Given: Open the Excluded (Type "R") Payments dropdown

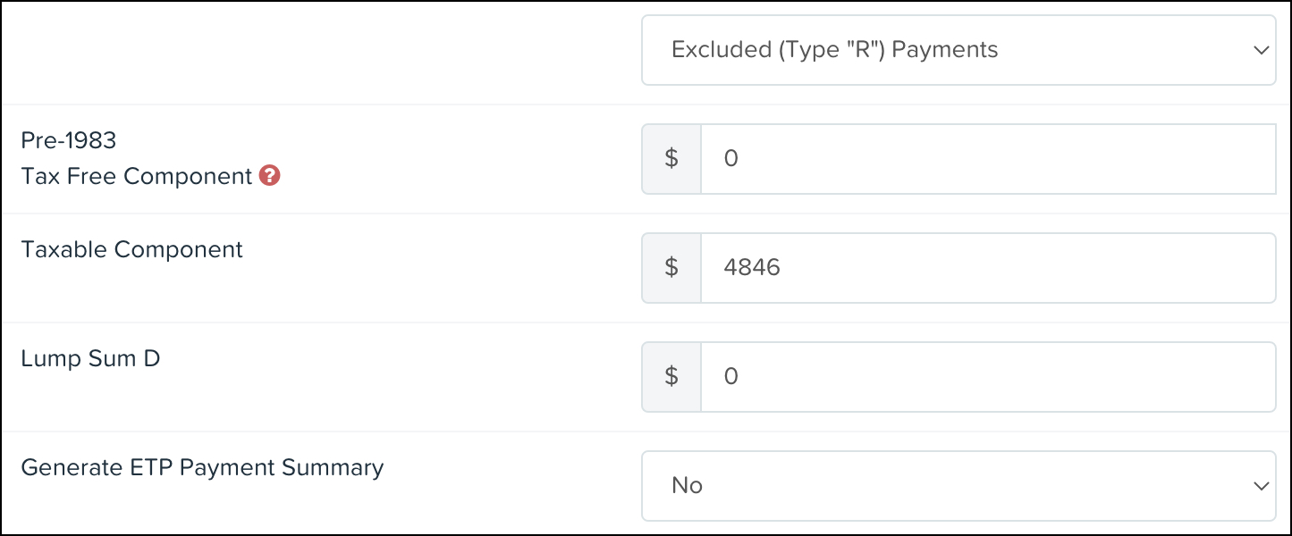Looking at the screenshot, I should click(958, 50).
